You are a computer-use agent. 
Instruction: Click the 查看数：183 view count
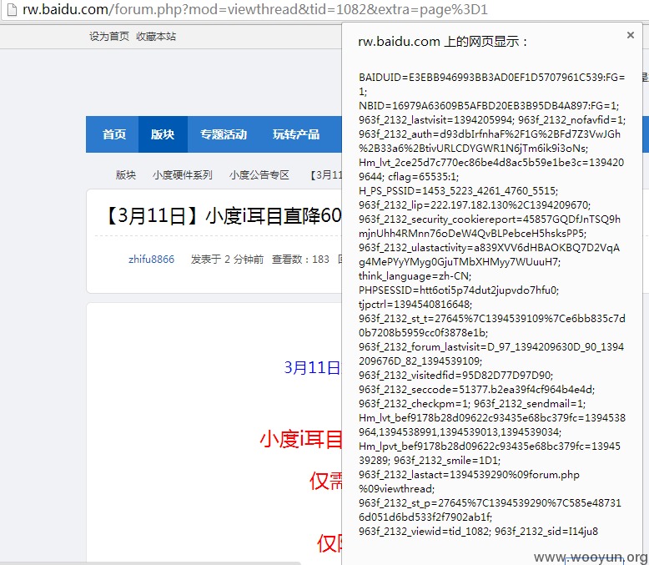(x=300, y=260)
